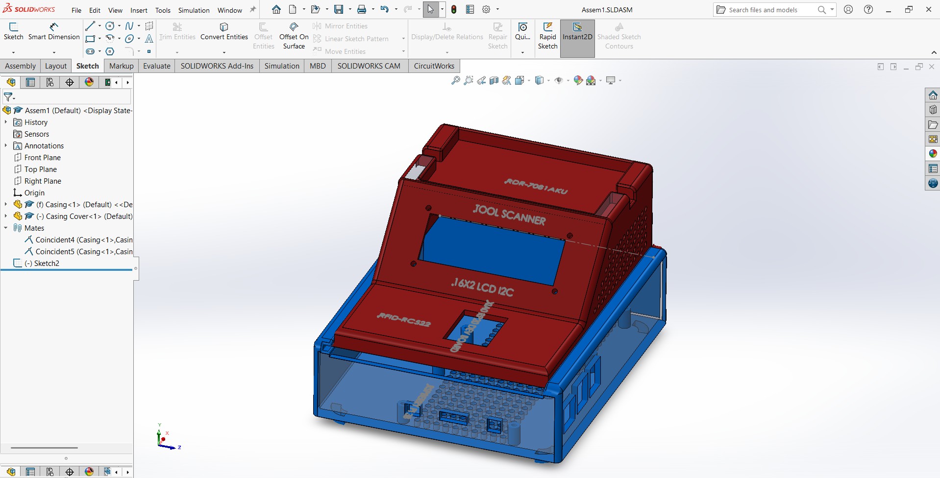This screenshot has height=478, width=940.
Task: Toggle the Sketch button
Action: [x=14, y=32]
